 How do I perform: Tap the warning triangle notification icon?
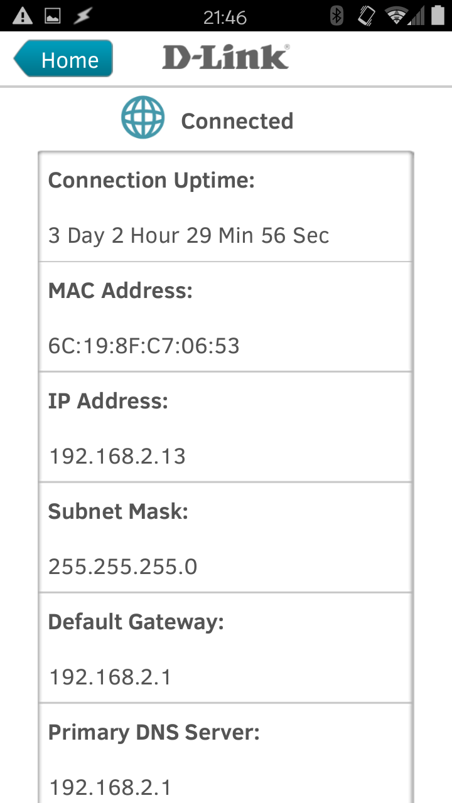click(23, 16)
